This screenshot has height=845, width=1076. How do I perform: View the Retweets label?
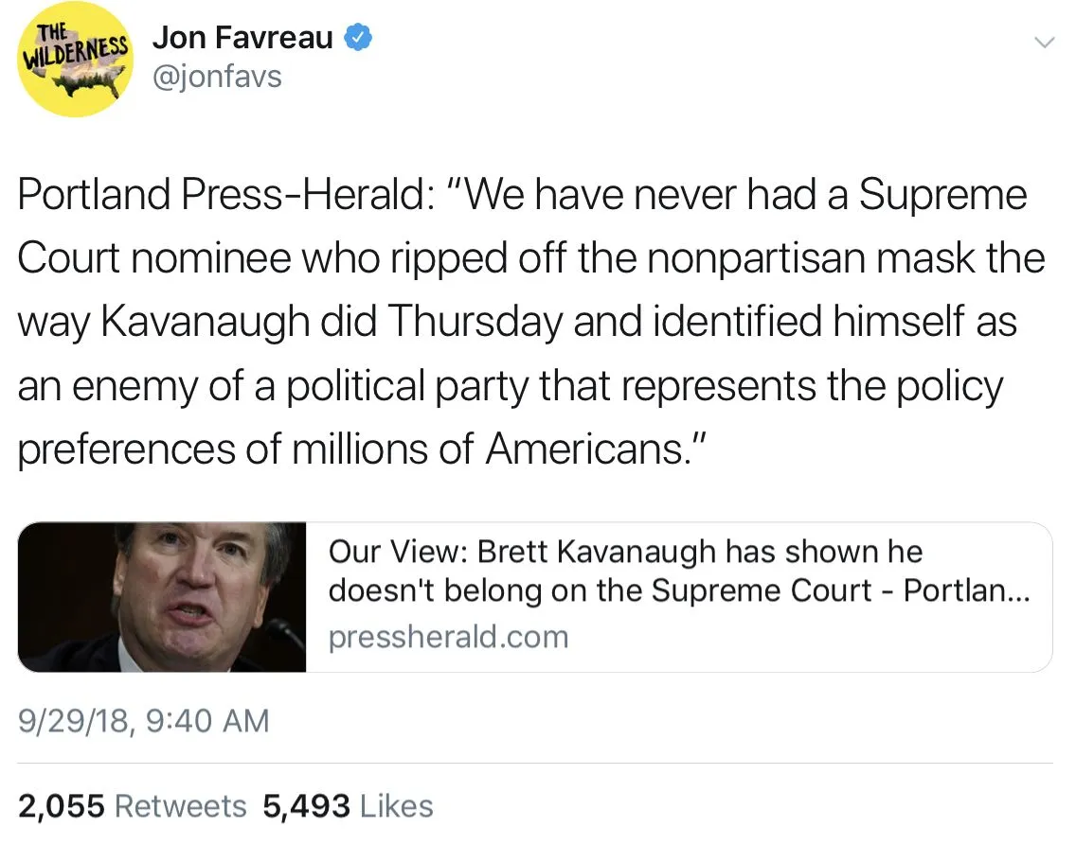(180, 806)
